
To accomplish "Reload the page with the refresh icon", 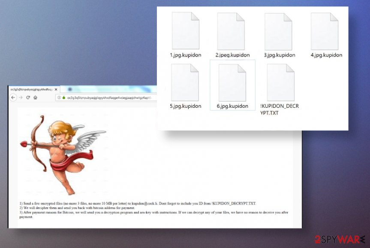I will (28, 97).
